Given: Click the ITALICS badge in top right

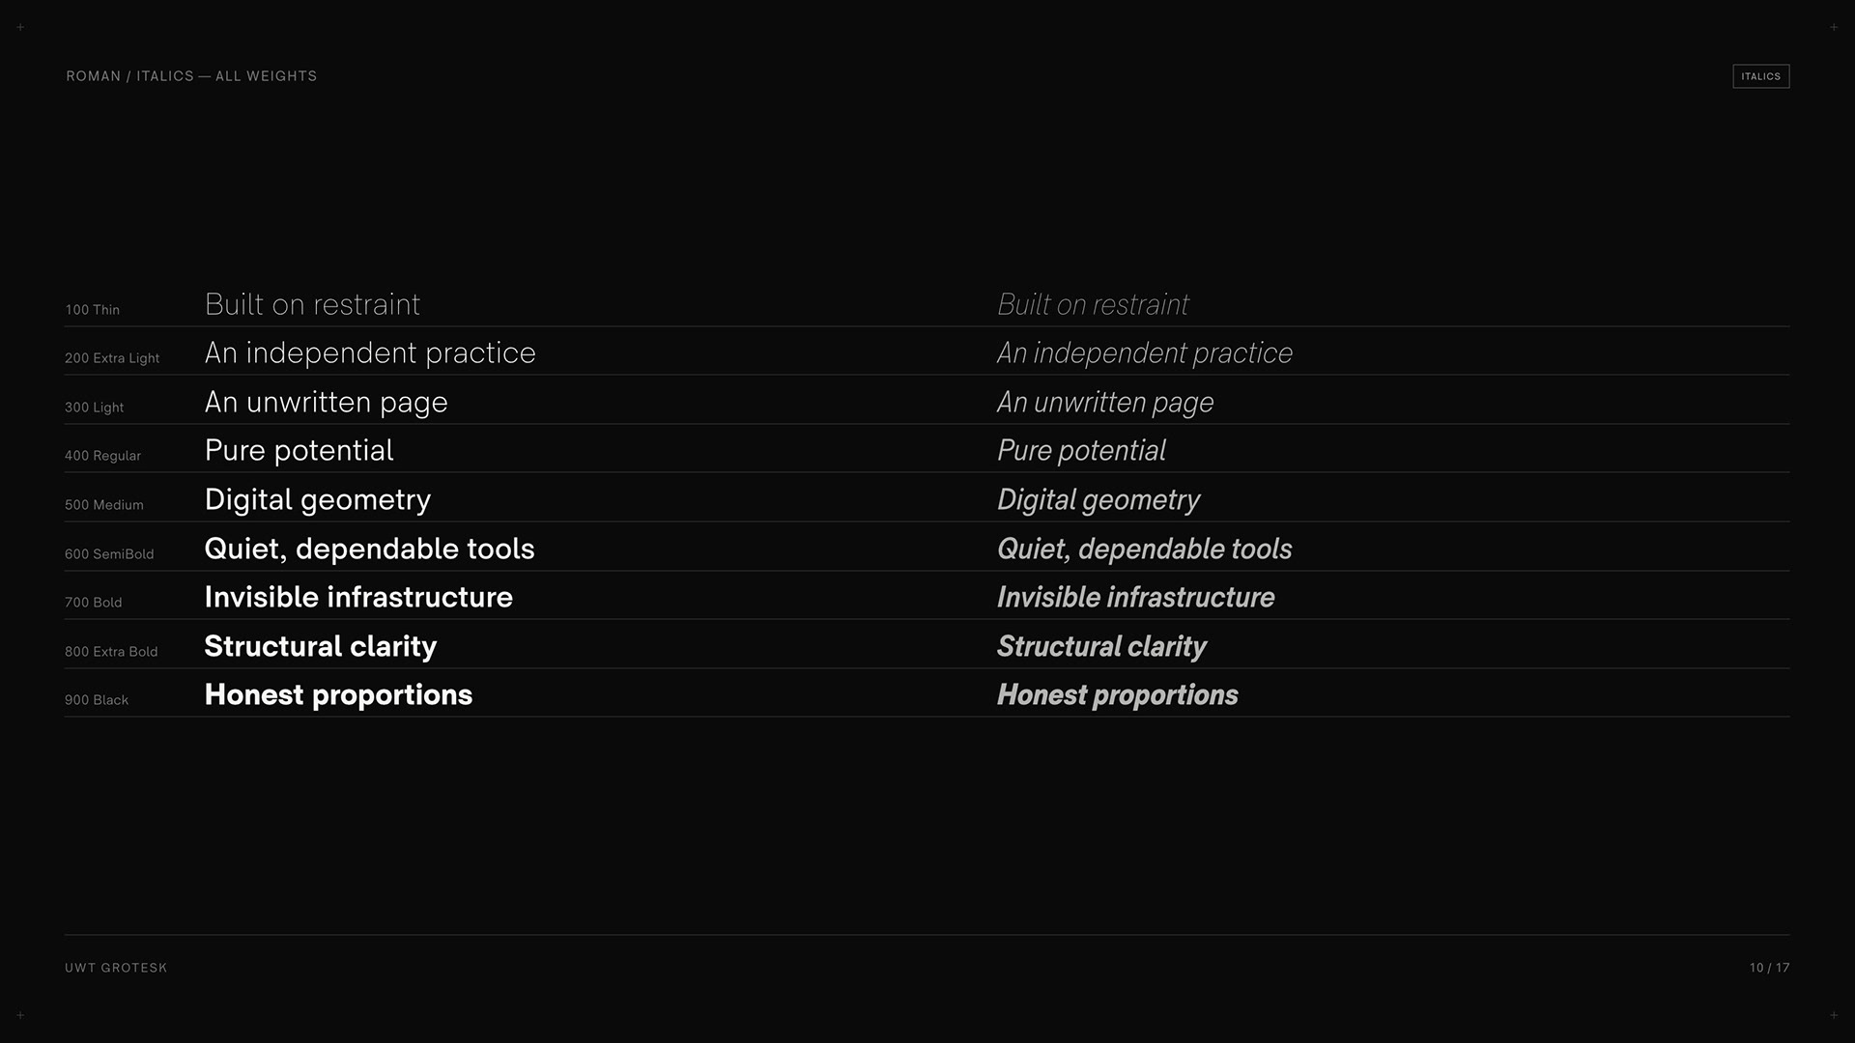Looking at the screenshot, I should pos(1760,76).
